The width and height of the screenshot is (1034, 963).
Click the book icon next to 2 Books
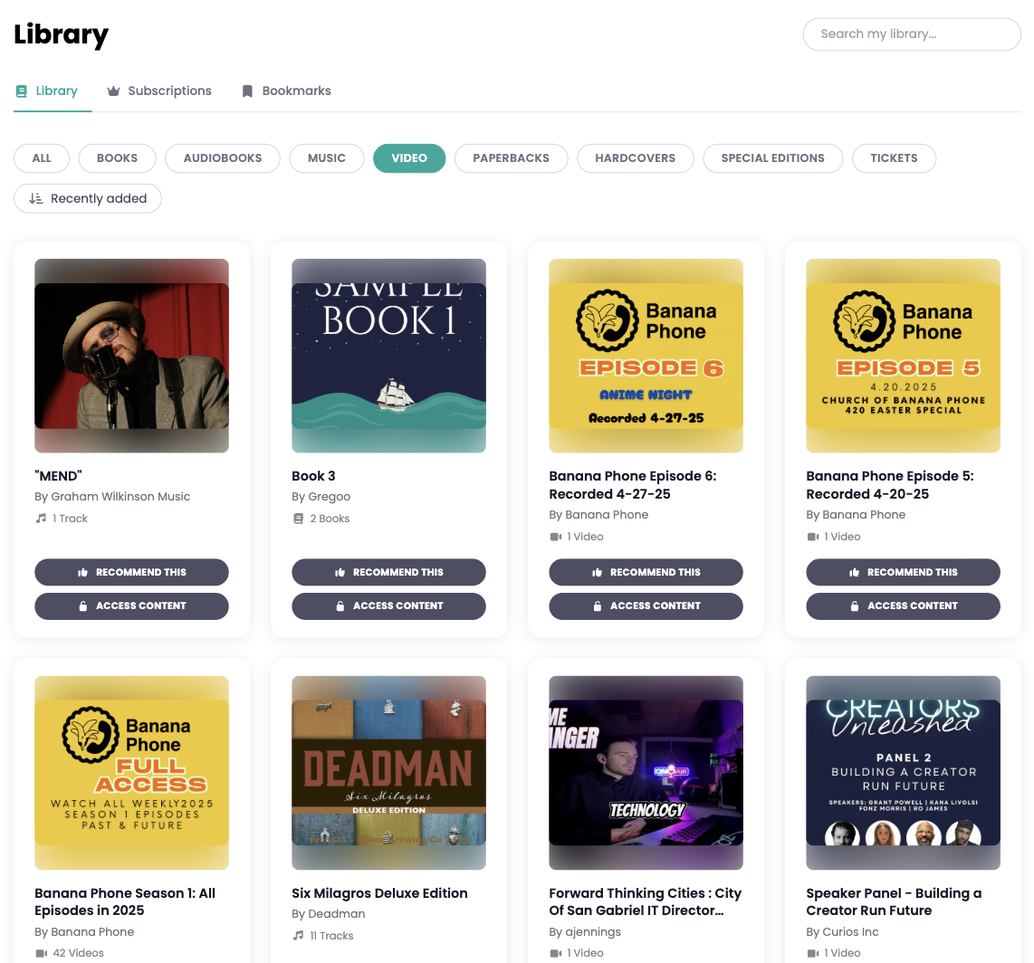pos(298,519)
